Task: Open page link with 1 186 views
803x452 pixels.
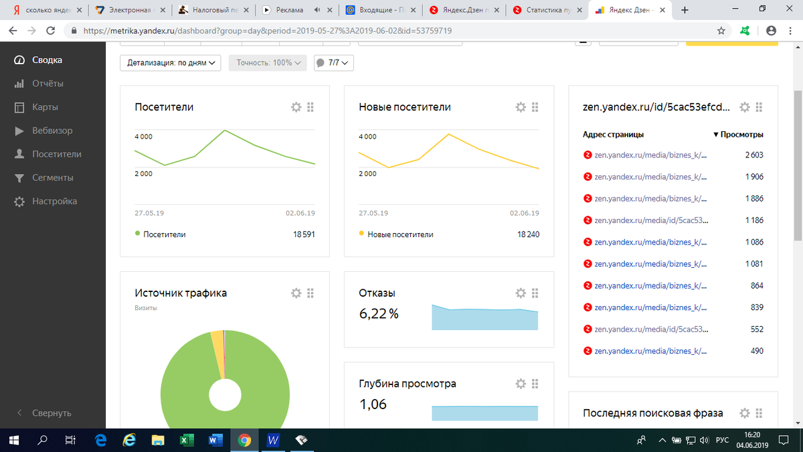Action: click(x=650, y=220)
